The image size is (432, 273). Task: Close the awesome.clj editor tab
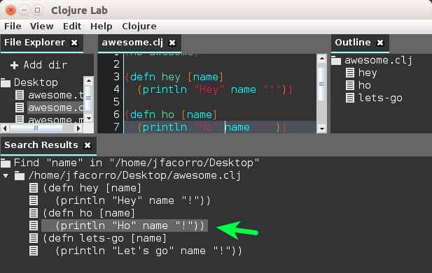coord(172,43)
